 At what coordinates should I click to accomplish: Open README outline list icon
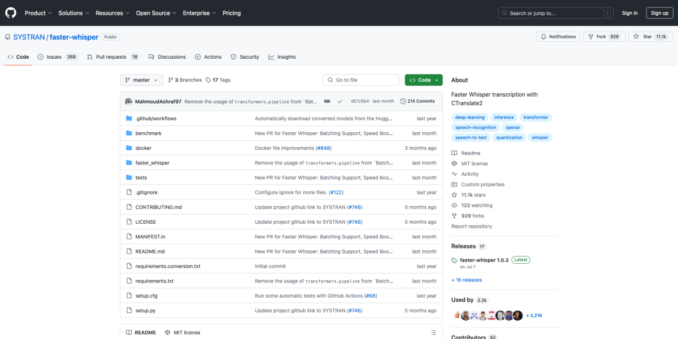click(x=433, y=332)
